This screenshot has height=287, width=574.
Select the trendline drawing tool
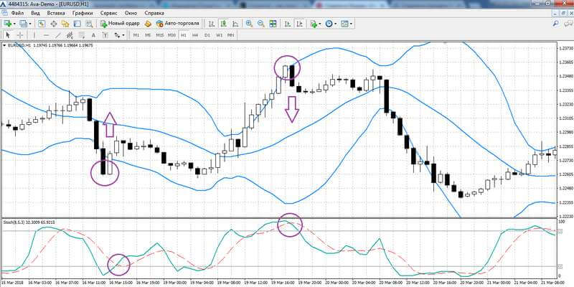[58, 35]
